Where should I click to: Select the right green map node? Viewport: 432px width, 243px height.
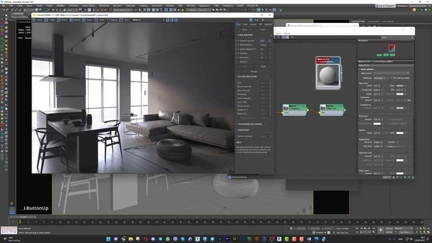click(331, 109)
